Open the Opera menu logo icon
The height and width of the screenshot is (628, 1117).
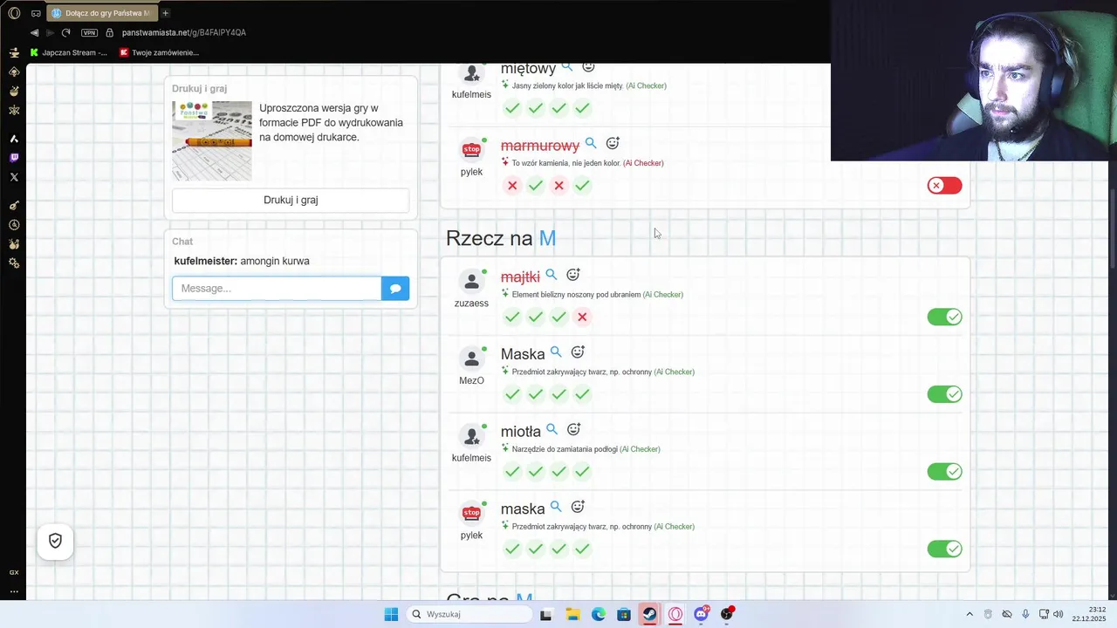(14, 13)
